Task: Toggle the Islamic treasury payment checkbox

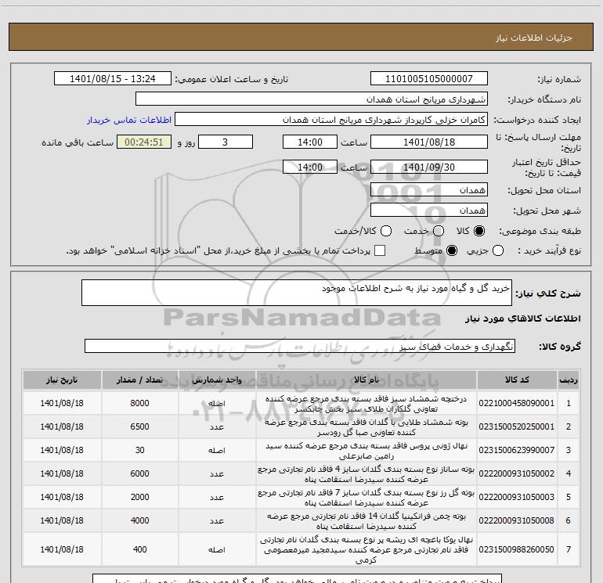Action: [380, 250]
